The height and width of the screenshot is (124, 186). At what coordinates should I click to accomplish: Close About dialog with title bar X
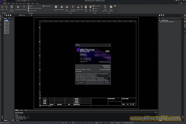tap(110, 45)
